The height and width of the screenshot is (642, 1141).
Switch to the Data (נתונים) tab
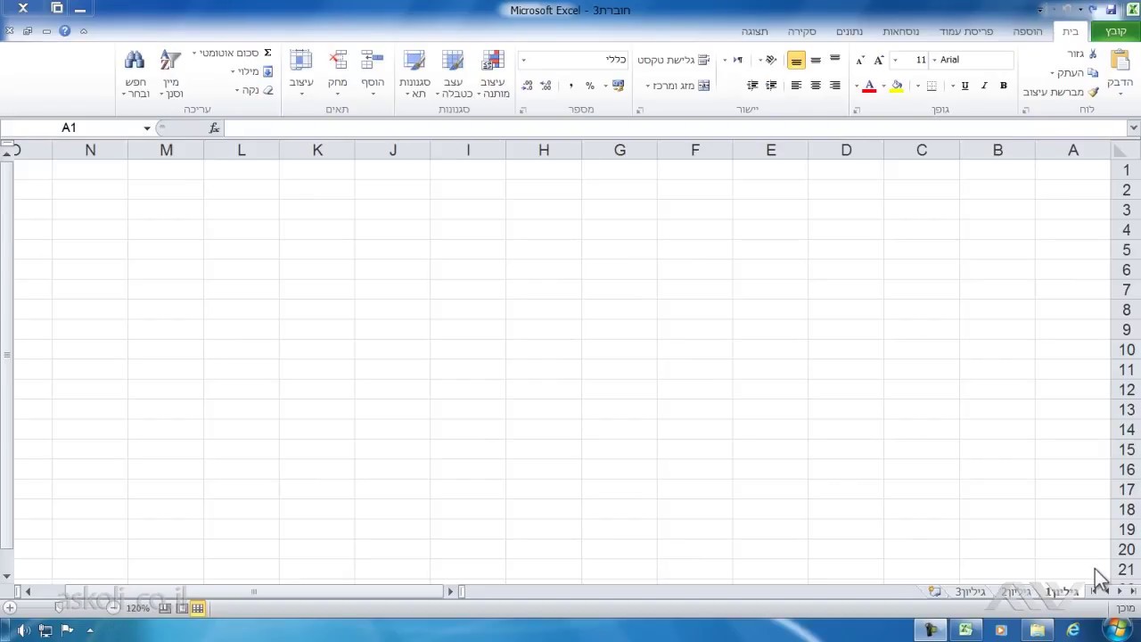(x=849, y=31)
